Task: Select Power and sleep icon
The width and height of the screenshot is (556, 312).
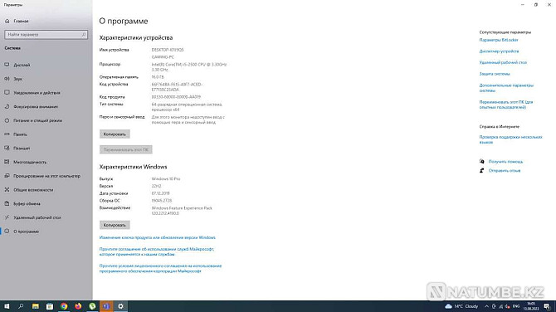Action: [x=7, y=120]
